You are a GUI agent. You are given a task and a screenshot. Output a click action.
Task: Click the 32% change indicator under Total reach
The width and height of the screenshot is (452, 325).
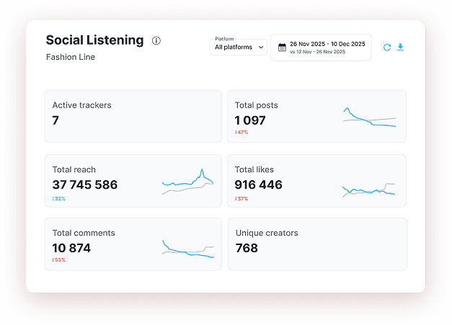coord(59,198)
